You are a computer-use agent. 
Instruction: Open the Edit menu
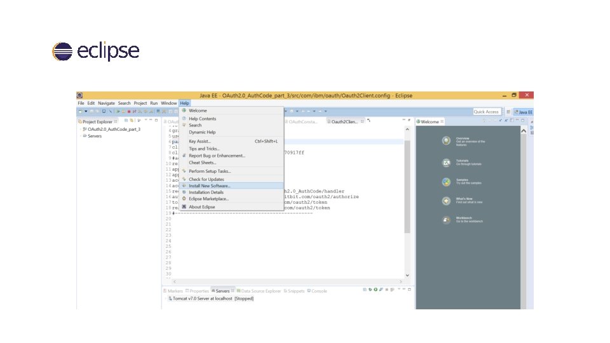tap(91, 103)
